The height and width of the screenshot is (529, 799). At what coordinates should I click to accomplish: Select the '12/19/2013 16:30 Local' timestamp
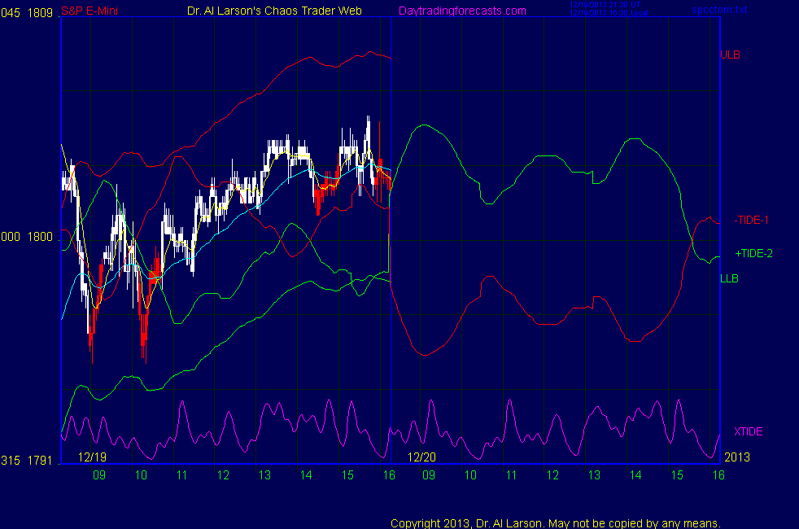609,13
